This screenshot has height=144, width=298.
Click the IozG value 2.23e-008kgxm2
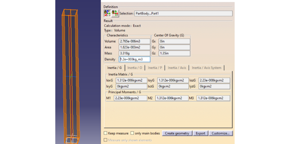214,80
